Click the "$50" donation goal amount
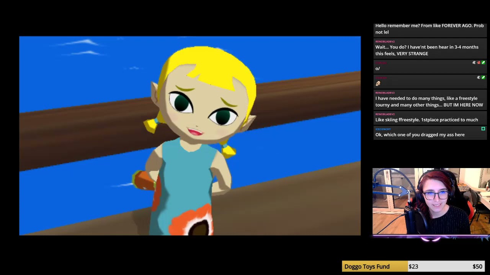Screen dimensions: 490x275 [477, 267]
